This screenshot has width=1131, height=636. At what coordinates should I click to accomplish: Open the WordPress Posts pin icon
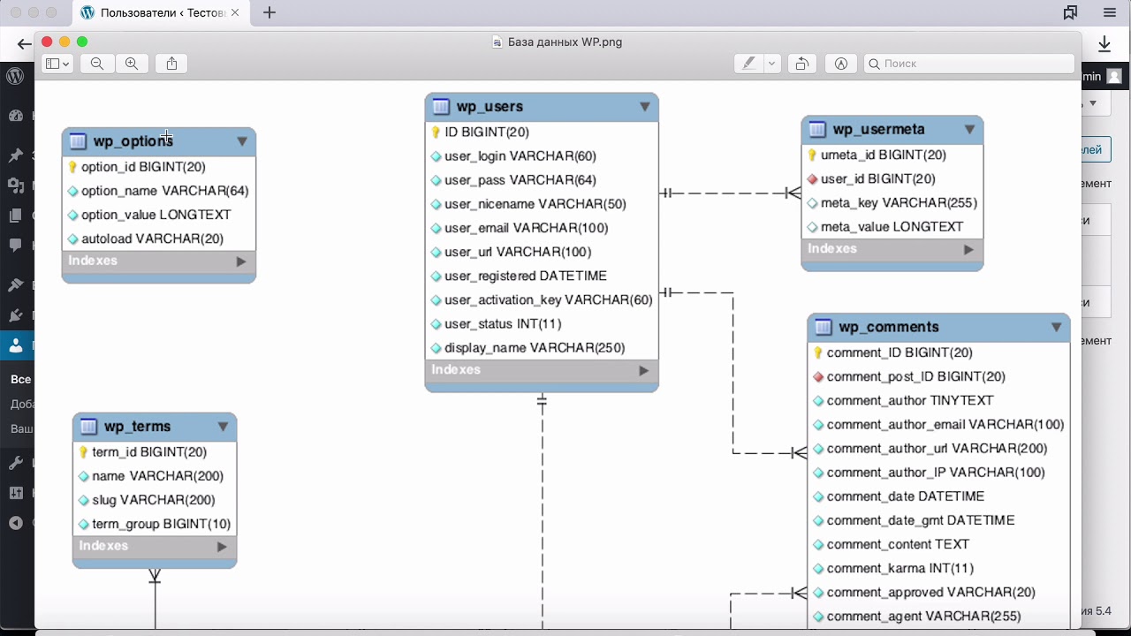point(16,155)
